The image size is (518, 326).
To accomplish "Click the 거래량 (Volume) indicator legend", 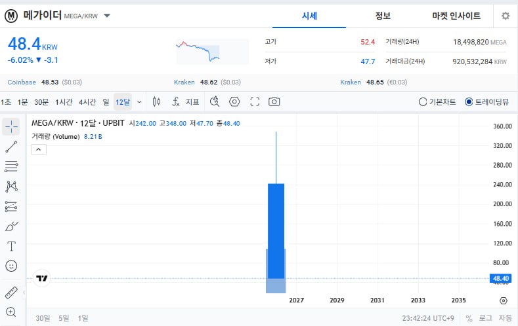I will [56, 136].
